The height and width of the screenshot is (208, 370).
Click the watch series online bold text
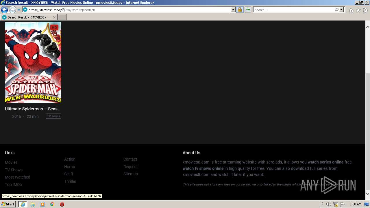click(325, 162)
